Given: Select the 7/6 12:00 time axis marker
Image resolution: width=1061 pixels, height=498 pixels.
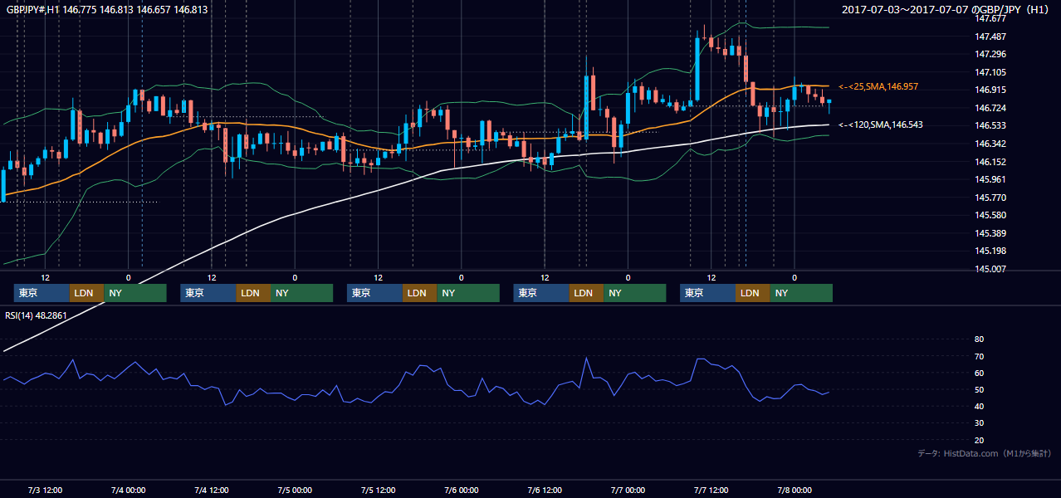Looking at the screenshot, I should (x=545, y=490).
